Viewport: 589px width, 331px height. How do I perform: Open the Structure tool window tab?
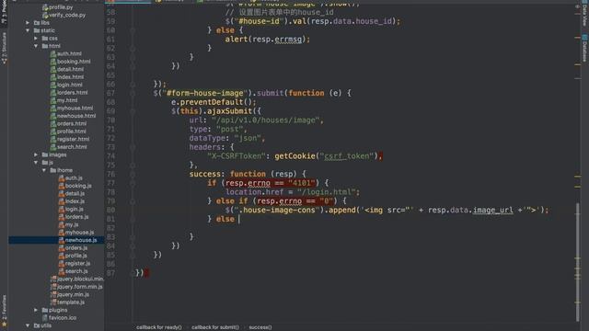click(x=4, y=48)
